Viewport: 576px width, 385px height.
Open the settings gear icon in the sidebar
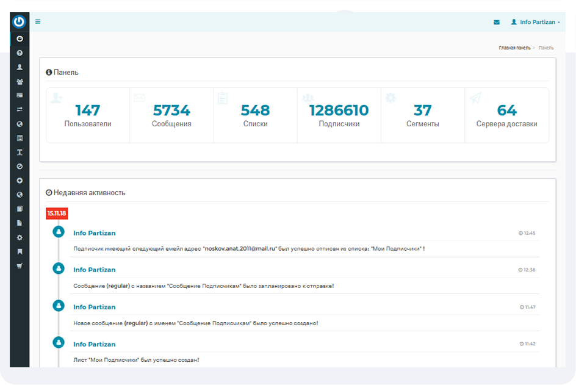(x=20, y=237)
